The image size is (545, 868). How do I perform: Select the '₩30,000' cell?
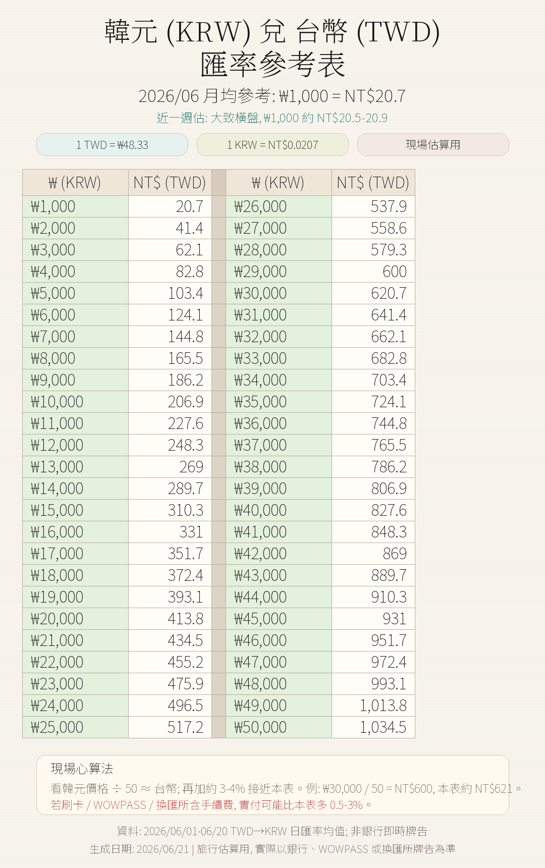click(x=279, y=293)
